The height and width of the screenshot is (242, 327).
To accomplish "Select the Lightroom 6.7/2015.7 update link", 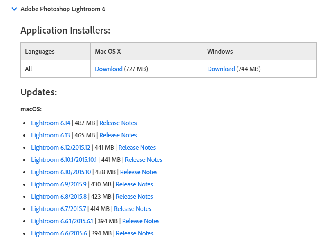I will click(x=58, y=209).
